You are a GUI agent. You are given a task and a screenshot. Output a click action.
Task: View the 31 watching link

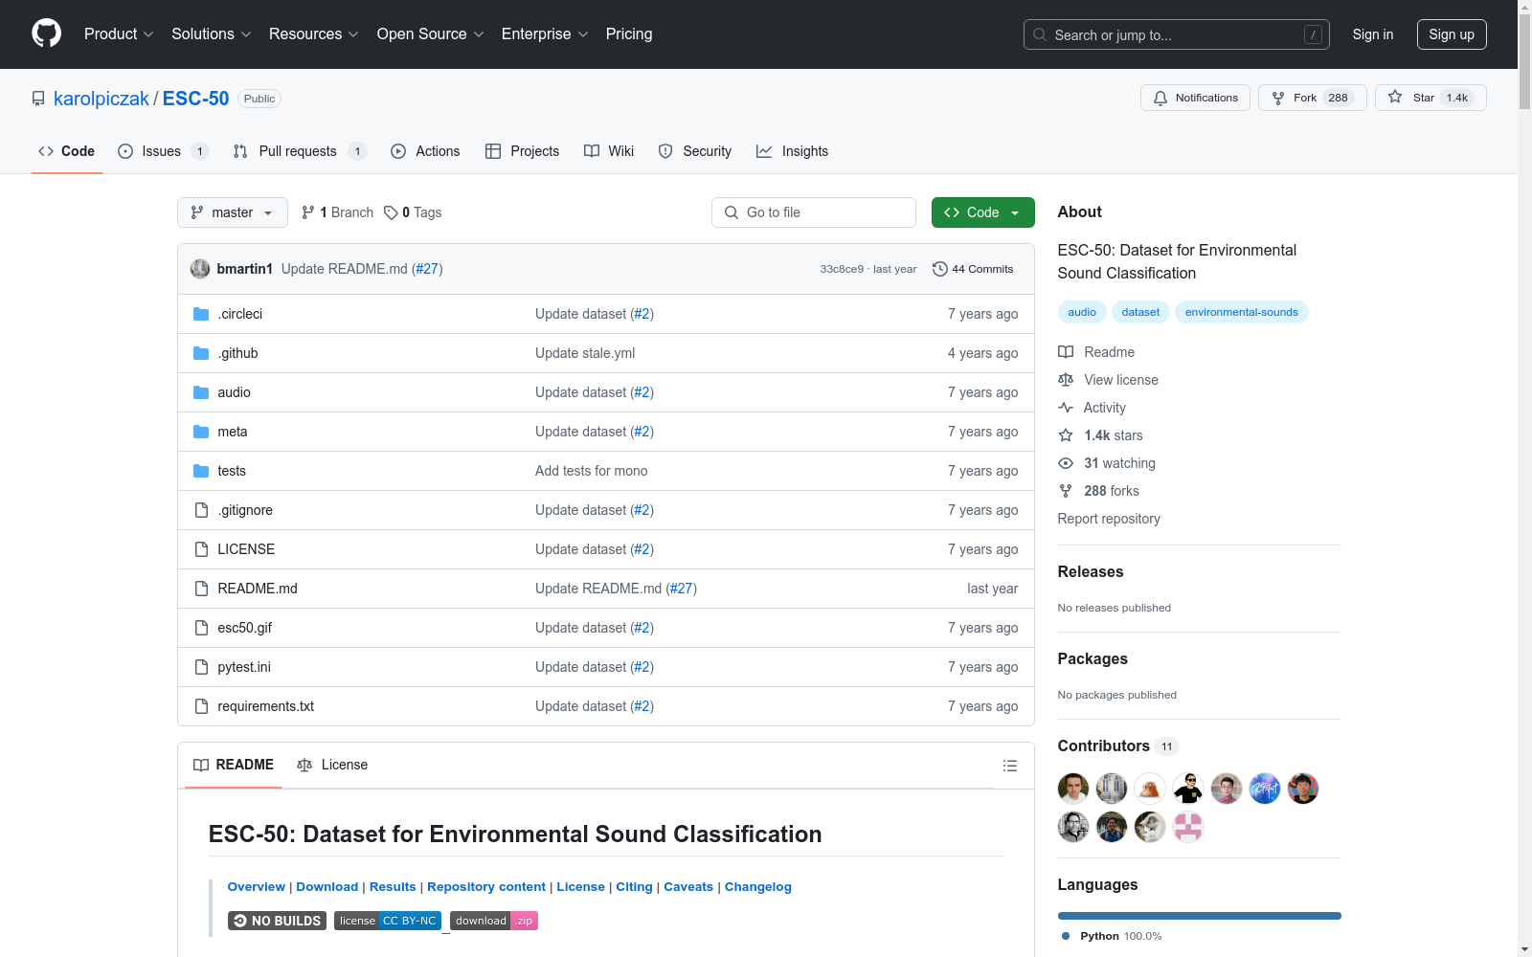pyautogui.click(x=1107, y=463)
